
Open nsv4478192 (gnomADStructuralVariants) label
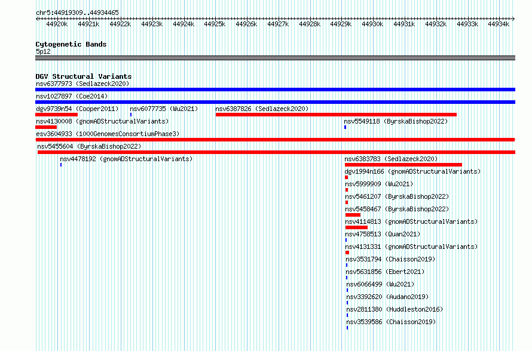click(126, 159)
